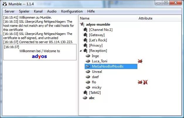Open the Spieler menu
Viewport: 184px width, 118px height.
tap(24, 11)
